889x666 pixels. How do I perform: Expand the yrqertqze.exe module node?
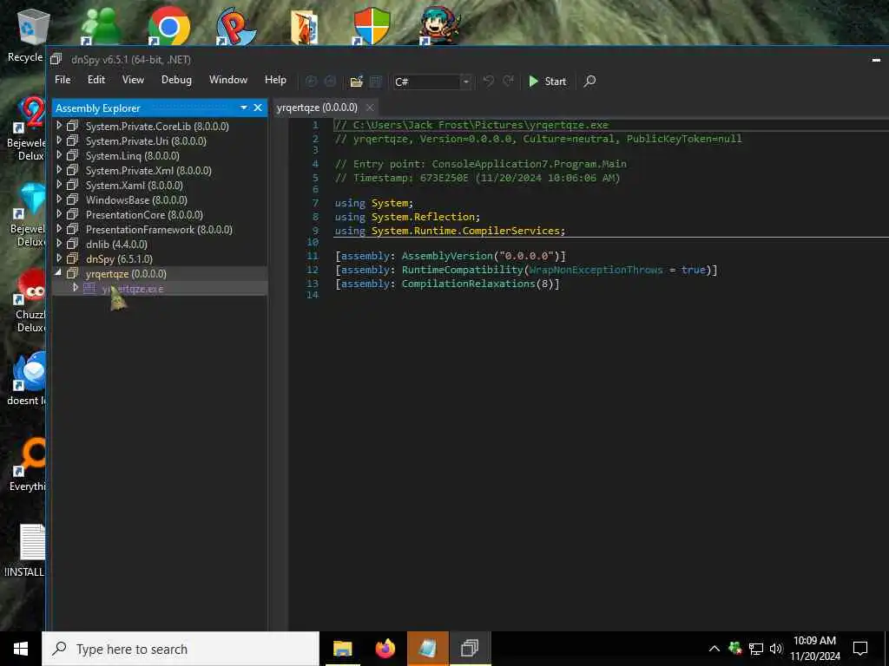click(76, 288)
